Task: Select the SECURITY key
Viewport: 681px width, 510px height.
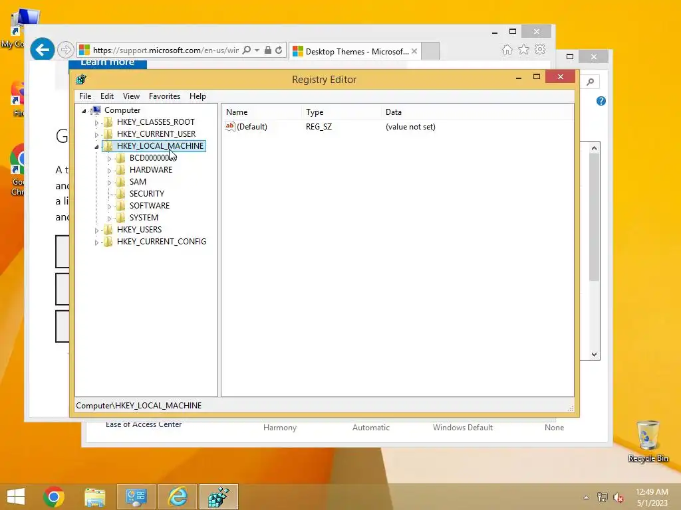Action: click(x=147, y=193)
